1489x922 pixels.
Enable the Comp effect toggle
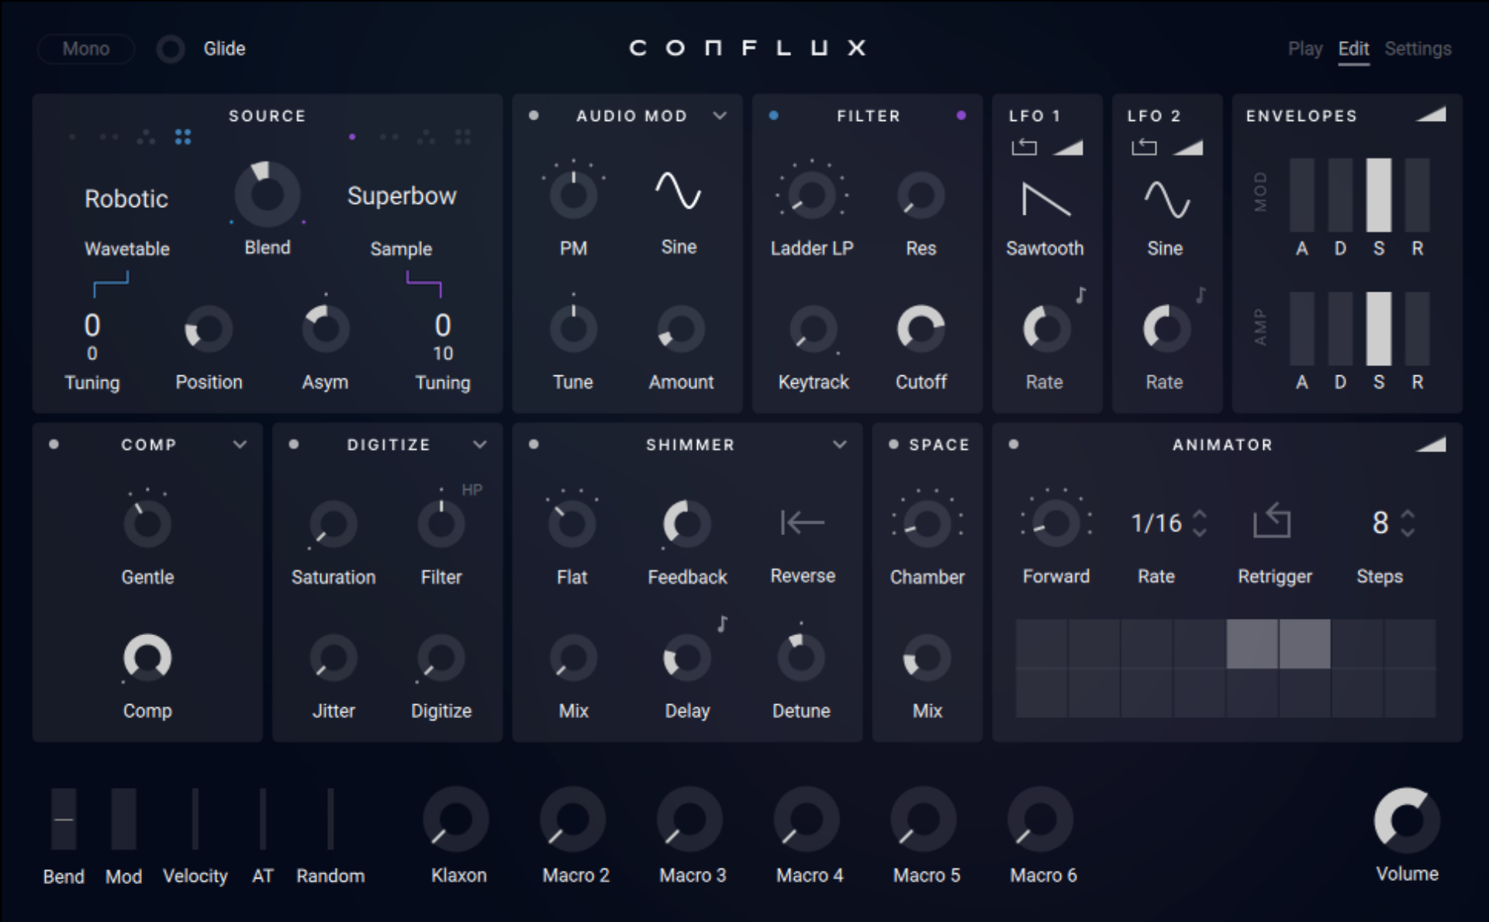click(55, 444)
